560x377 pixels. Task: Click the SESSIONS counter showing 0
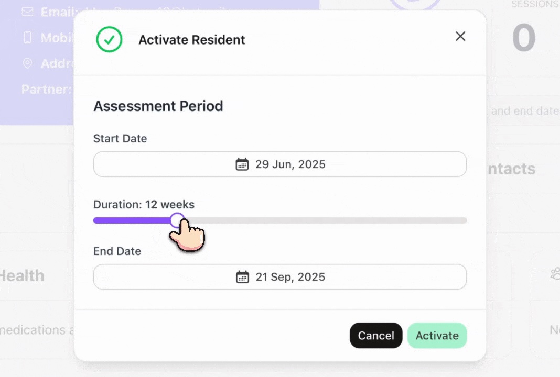tap(523, 37)
